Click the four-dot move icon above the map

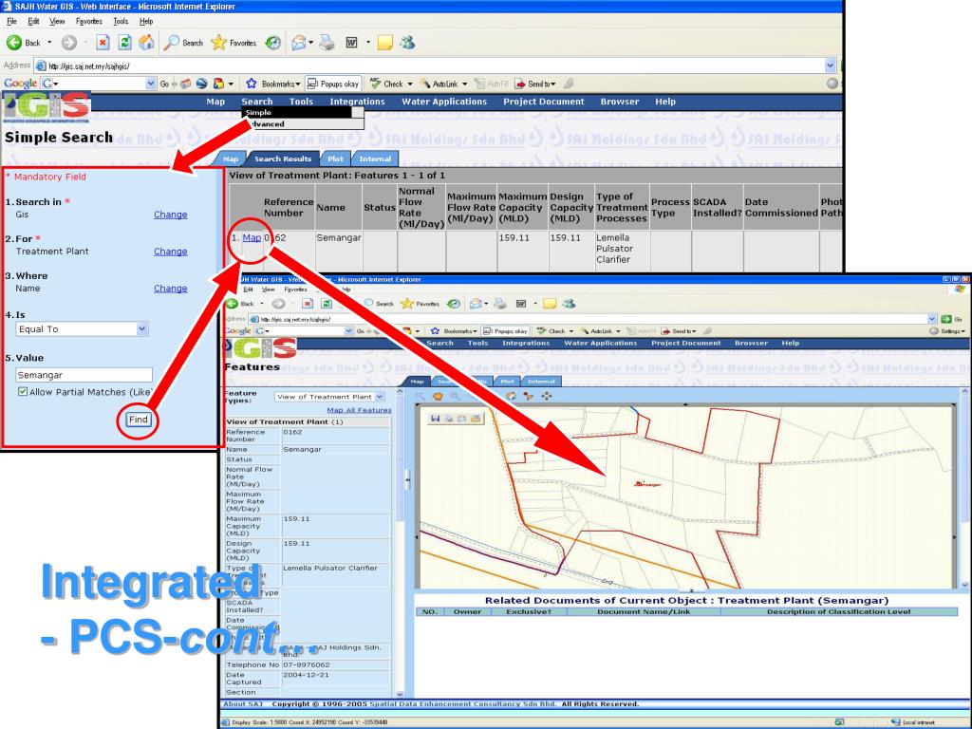(546, 396)
